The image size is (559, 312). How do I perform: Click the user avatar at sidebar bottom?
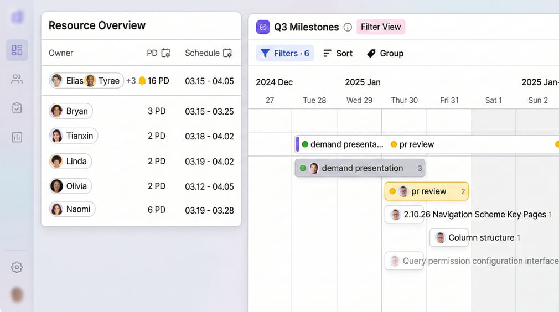tap(17, 294)
